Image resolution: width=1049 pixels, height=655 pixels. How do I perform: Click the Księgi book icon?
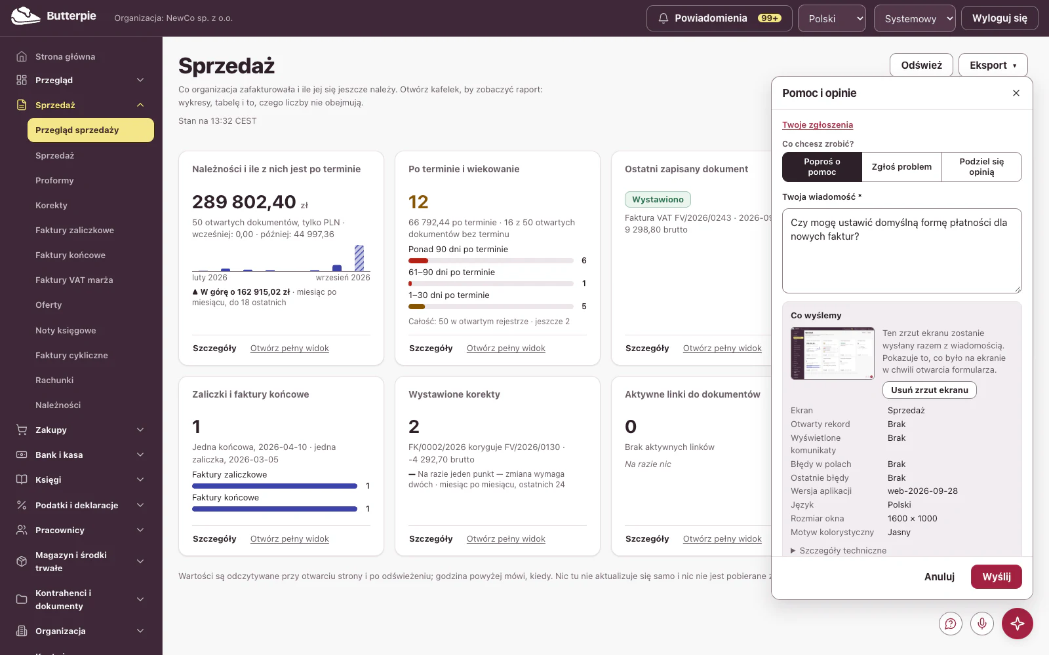22,479
